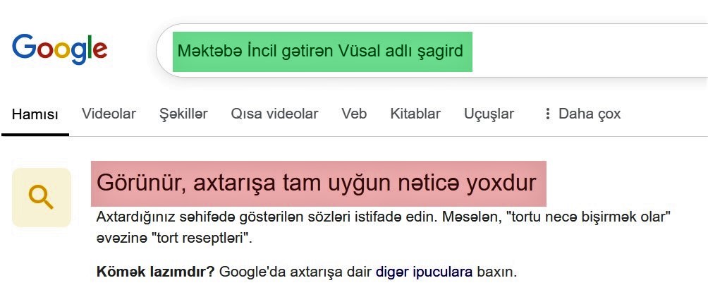Click the yellow magnifying glass icon

42,198
